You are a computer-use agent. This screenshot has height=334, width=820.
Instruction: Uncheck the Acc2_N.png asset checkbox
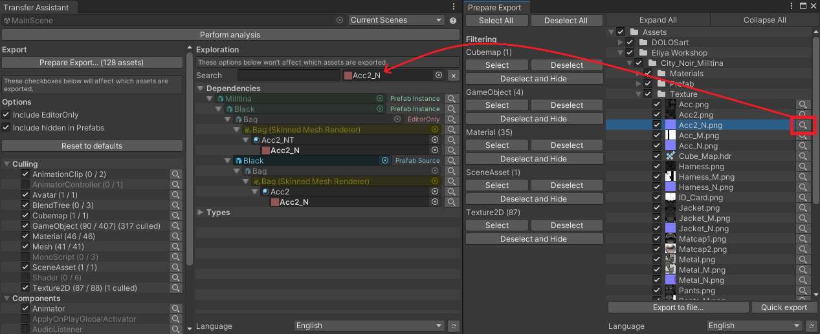coord(657,125)
